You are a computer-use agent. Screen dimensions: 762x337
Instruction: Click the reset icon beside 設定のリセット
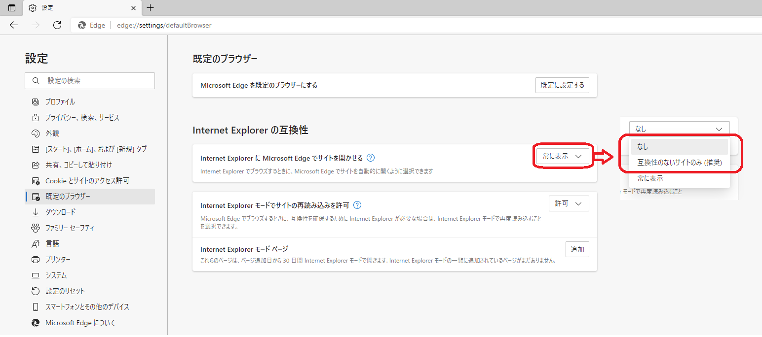[x=36, y=291]
